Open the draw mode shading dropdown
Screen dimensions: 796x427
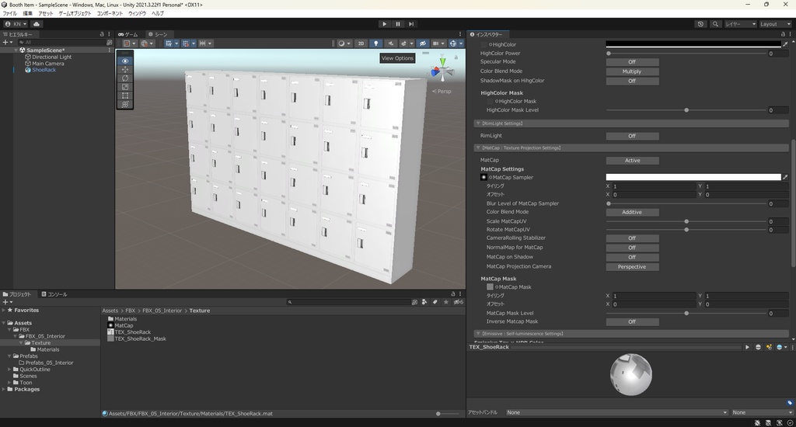(344, 43)
